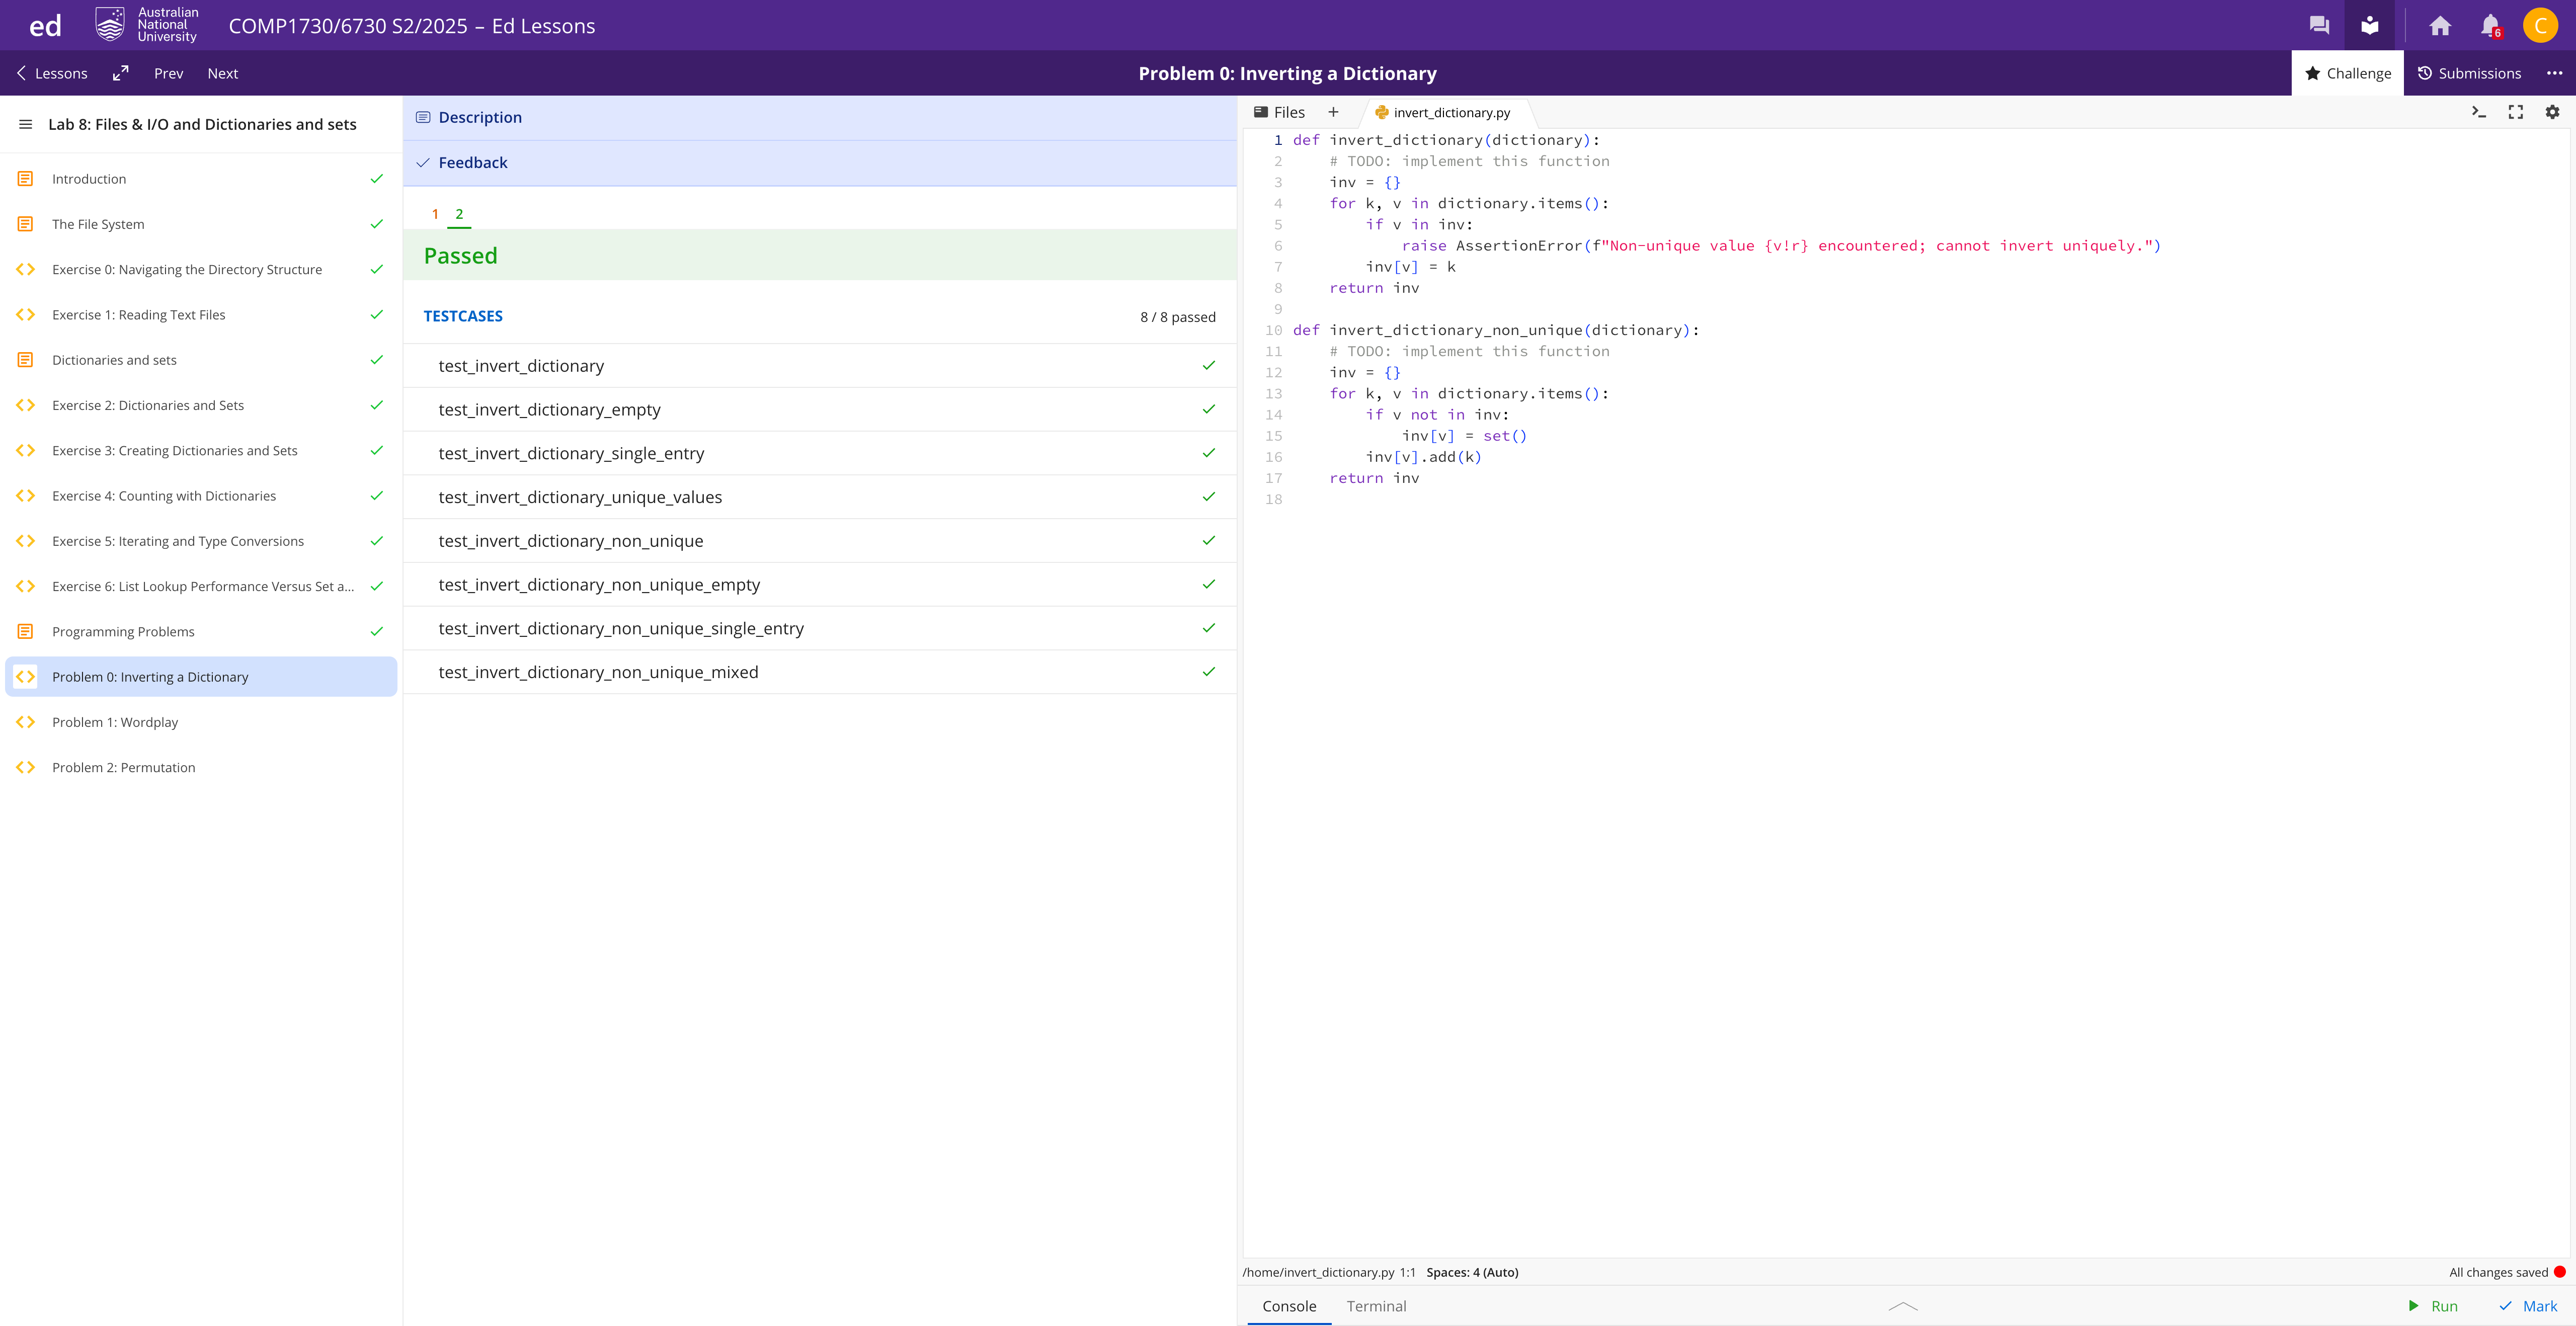Mark the submission
The height and width of the screenshot is (1326, 2576).
2528,1306
